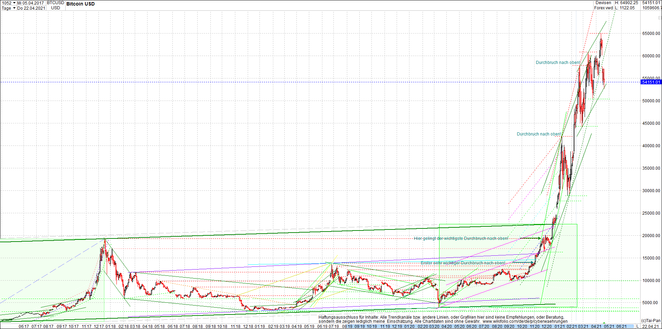The height and width of the screenshot is (329, 662).
Task: Open the www.wikifolio.com cyberwaehrungen link
Action: [525, 321]
